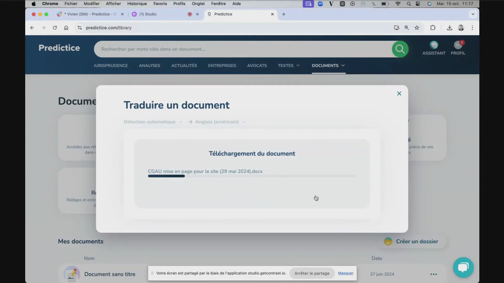Viewport: 504px width, 283px height.
Task: Click the CGAU mise en page file name
Action: click(x=205, y=171)
